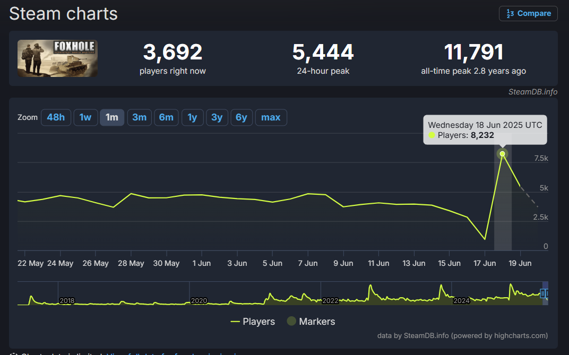Viewport: 569px width, 355px height.
Task: Click the 2020 label in the navigator
Action: [199, 300]
